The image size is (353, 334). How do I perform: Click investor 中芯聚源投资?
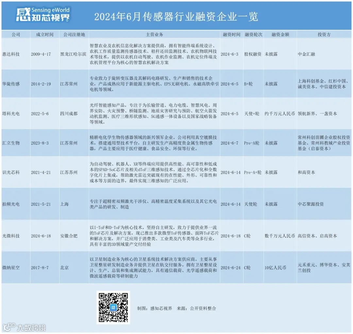pyautogui.click(x=311, y=204)
